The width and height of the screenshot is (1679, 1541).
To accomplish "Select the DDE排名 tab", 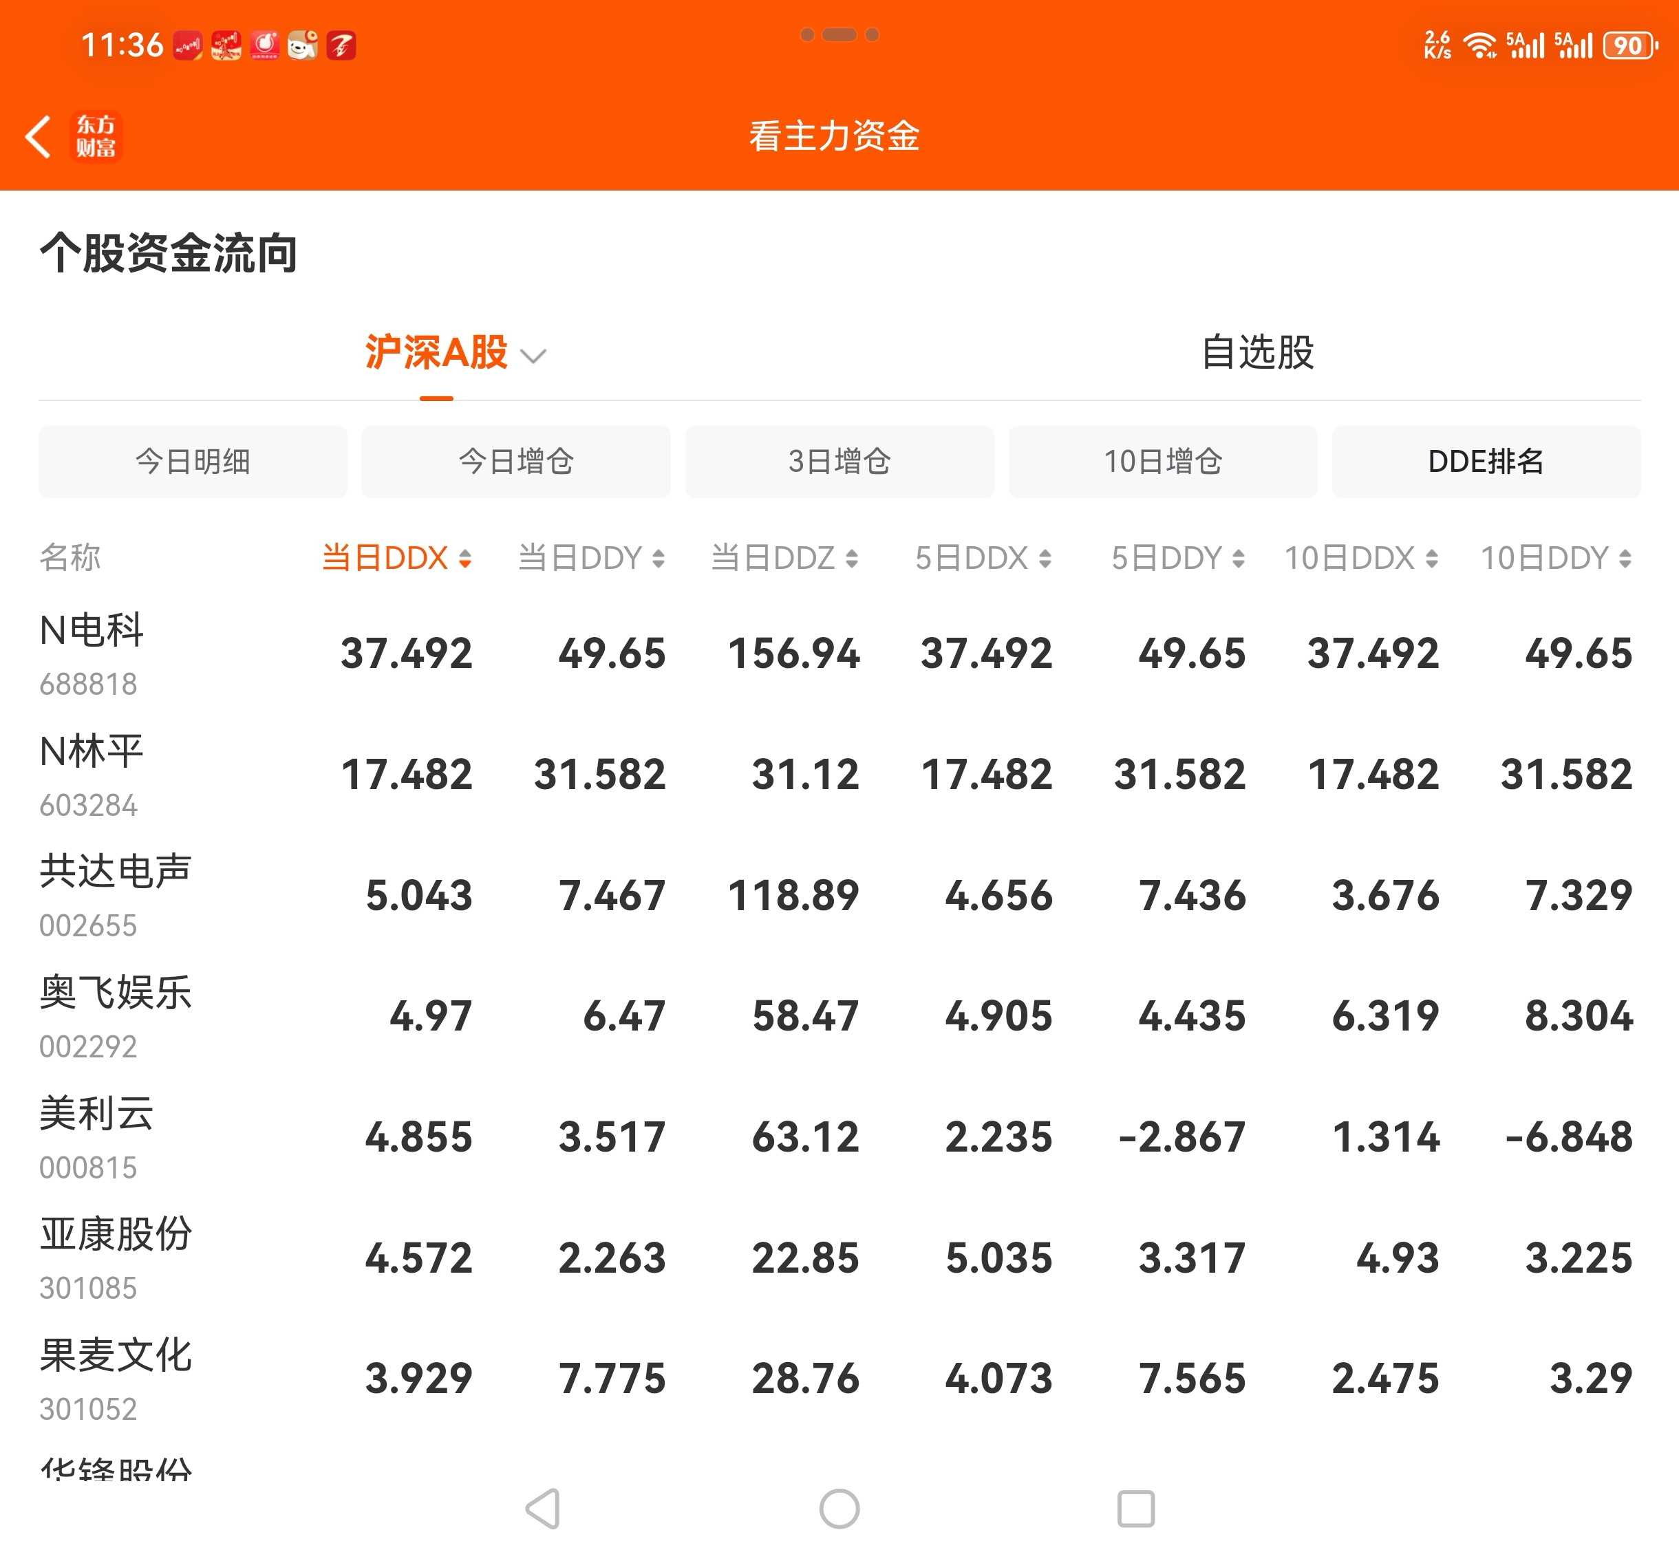I will (x=1486, y=461).
